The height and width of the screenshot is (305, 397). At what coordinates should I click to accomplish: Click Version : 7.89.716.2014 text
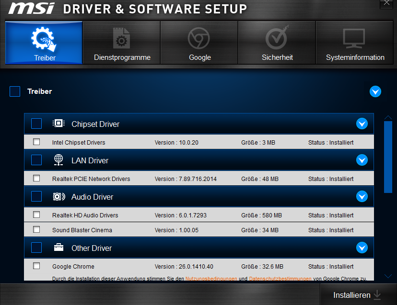coord(186,179)
